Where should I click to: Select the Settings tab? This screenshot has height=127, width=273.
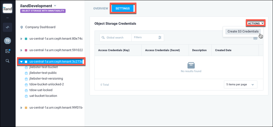(x=123, y=9)
